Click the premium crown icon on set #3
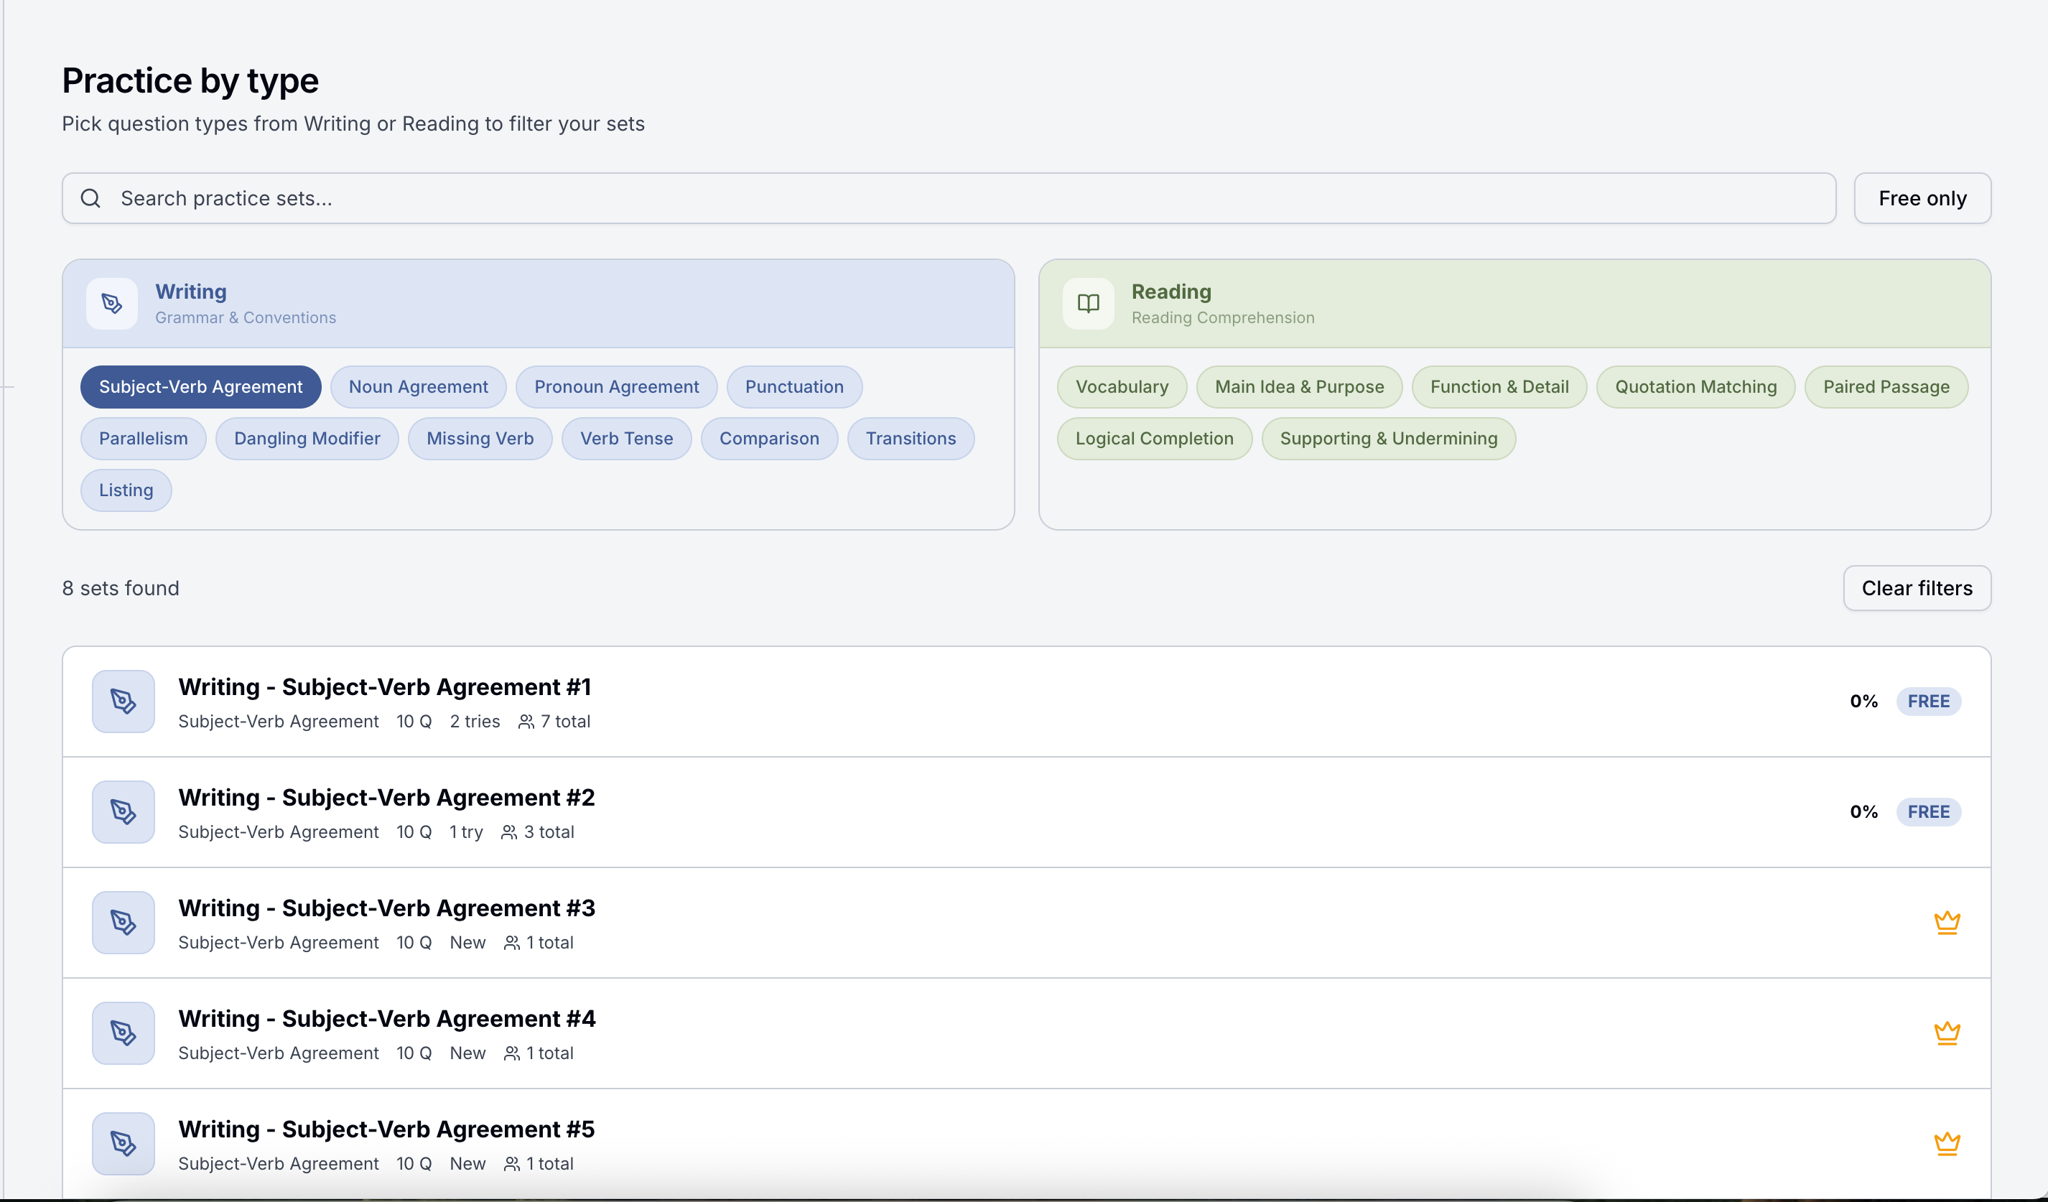 [1947, 923]
